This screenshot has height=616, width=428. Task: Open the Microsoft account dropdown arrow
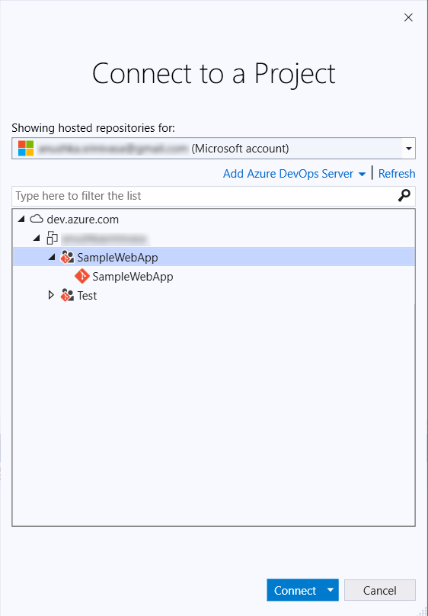[408, 149]
